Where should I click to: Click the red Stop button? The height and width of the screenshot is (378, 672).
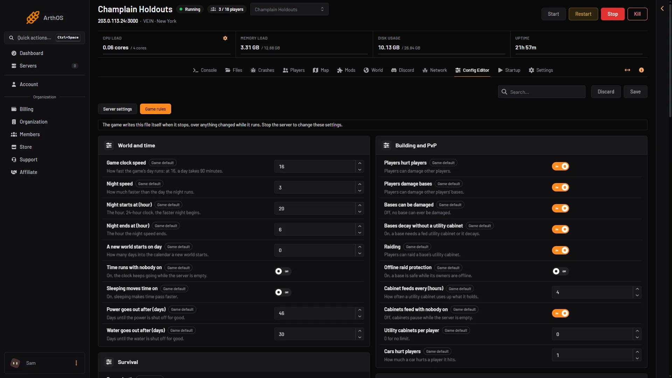[612, 14]
